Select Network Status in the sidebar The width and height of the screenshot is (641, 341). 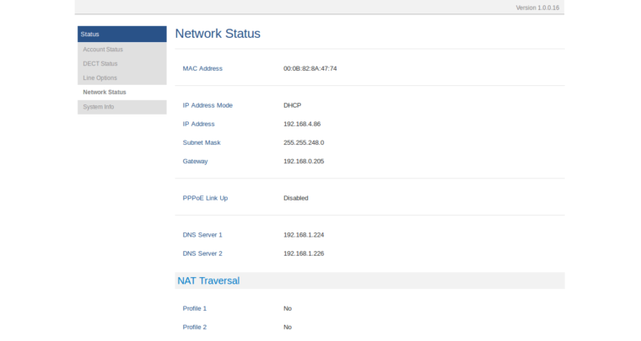tap(105, 92)
